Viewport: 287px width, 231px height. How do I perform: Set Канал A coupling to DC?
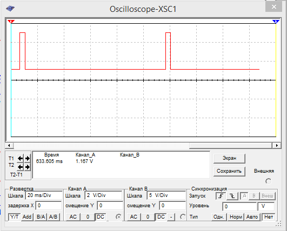[x=101, y=217]
